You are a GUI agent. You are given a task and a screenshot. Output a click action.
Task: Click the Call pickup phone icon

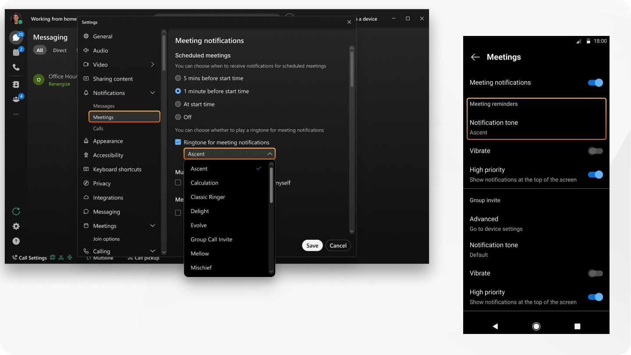click(x=130, y=258)
